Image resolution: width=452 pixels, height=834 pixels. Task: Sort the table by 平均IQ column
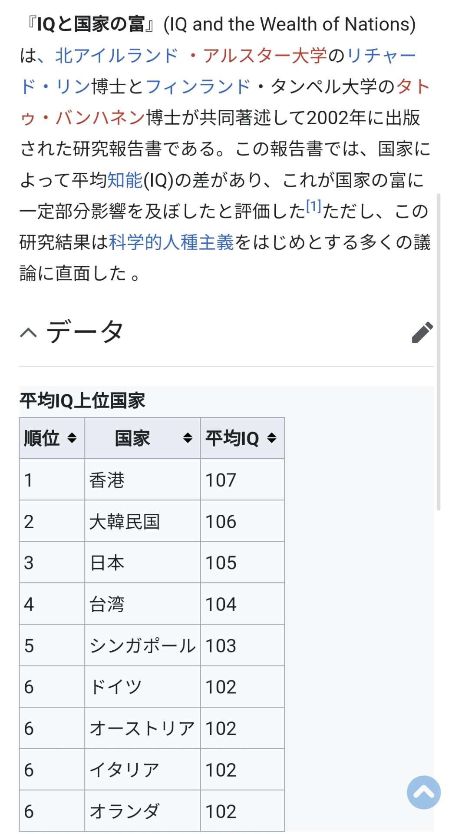pos(272,438)
